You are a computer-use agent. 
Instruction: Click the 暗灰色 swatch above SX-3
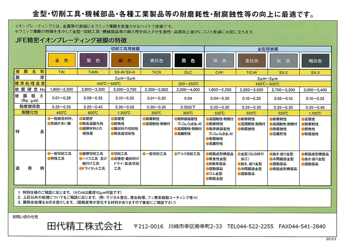[315, 61]
